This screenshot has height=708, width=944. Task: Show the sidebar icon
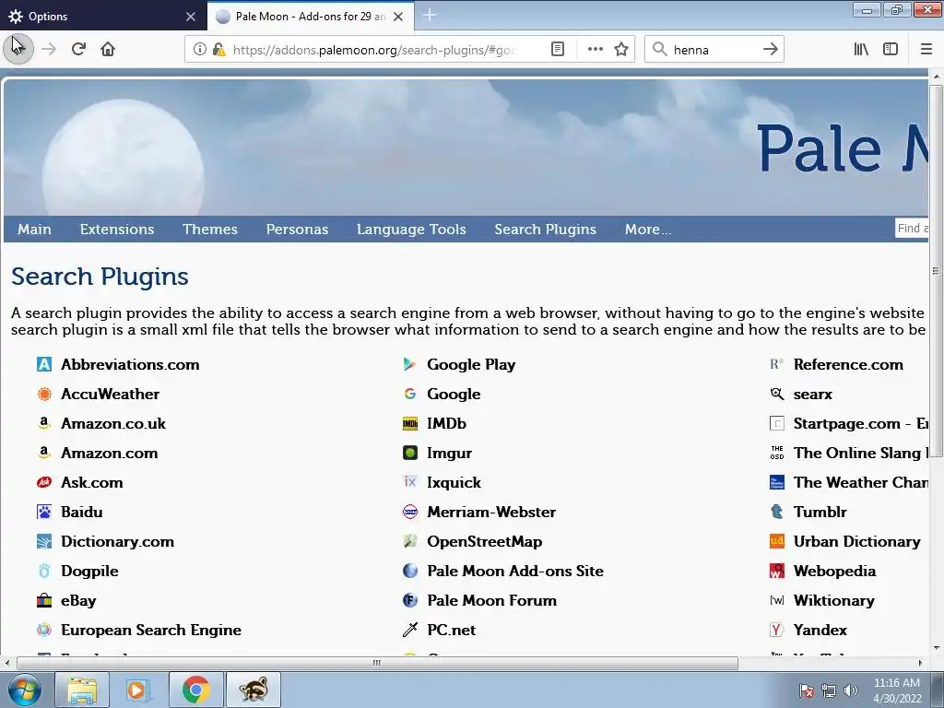891,50
